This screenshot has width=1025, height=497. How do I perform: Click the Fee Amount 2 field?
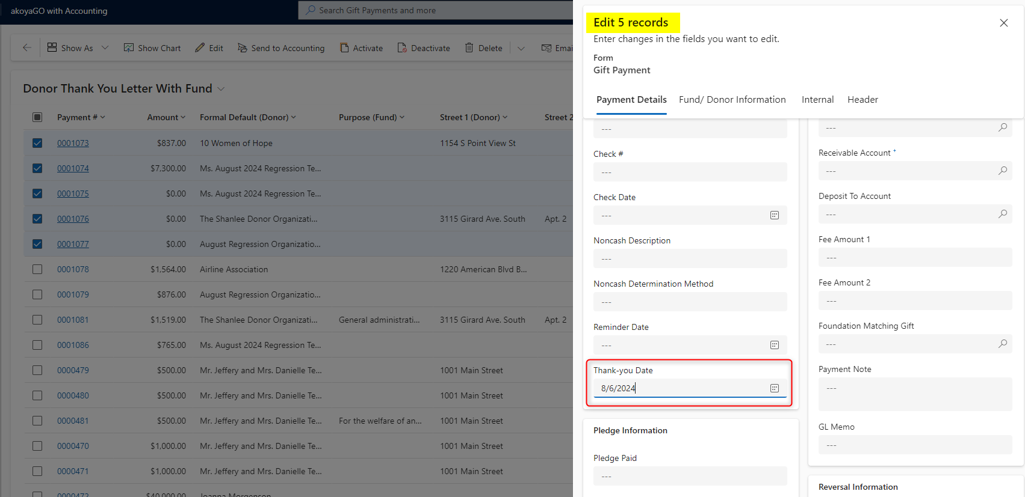915,300
